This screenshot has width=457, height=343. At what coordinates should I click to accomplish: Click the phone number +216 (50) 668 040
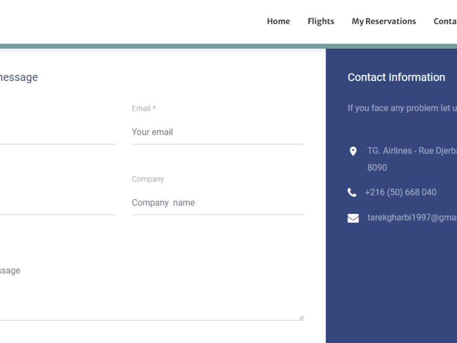point(401,192)
